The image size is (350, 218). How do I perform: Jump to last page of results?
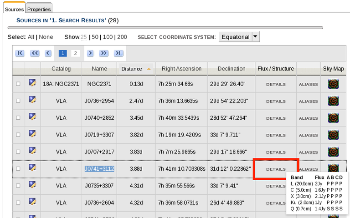pyautogui.click(x=118, y=53)
